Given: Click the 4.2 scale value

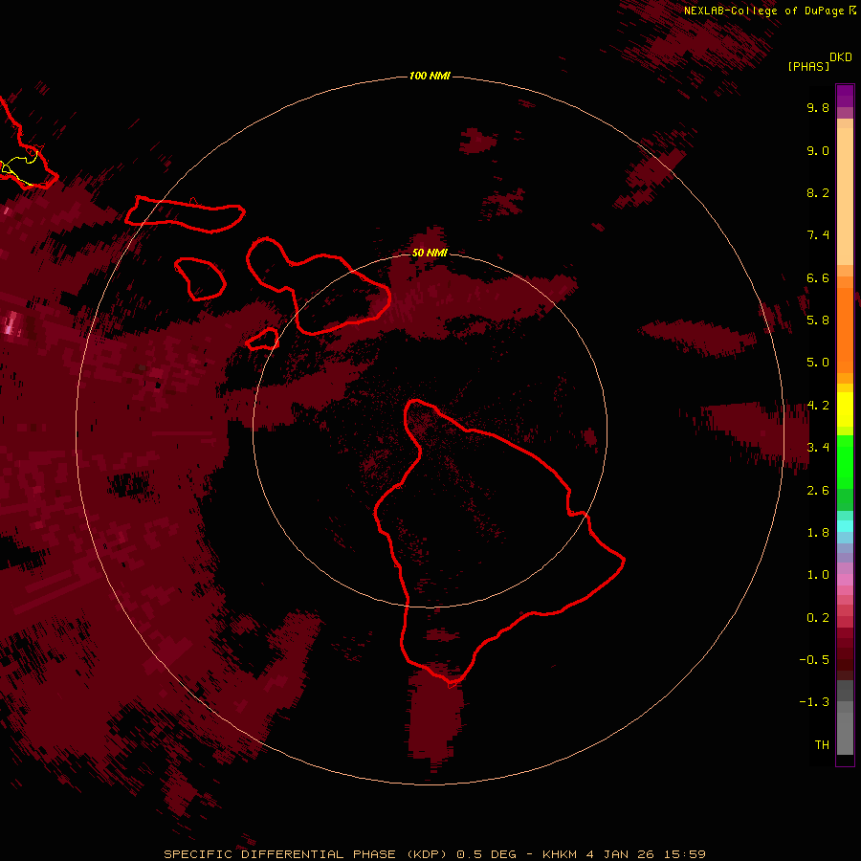Looking at the screenshot, I should [x=818, y=406].
